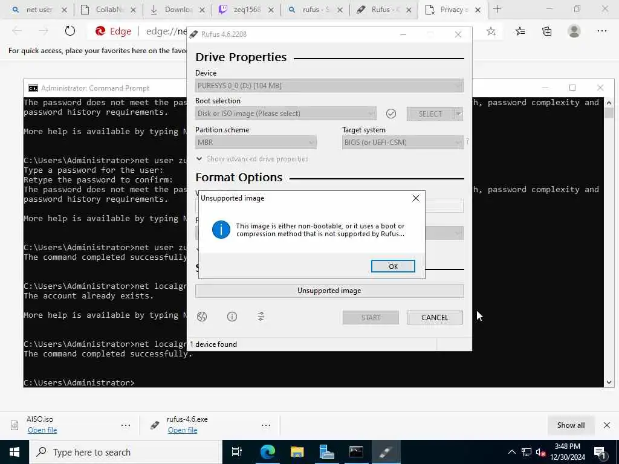Maximize the Command Prompt window

pyautogui.click(x=572, y=88)
